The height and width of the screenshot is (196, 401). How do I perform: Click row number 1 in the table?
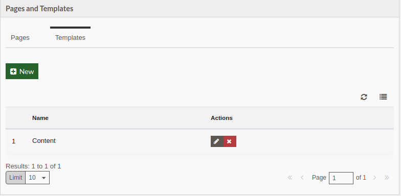[x=13, y=141]
